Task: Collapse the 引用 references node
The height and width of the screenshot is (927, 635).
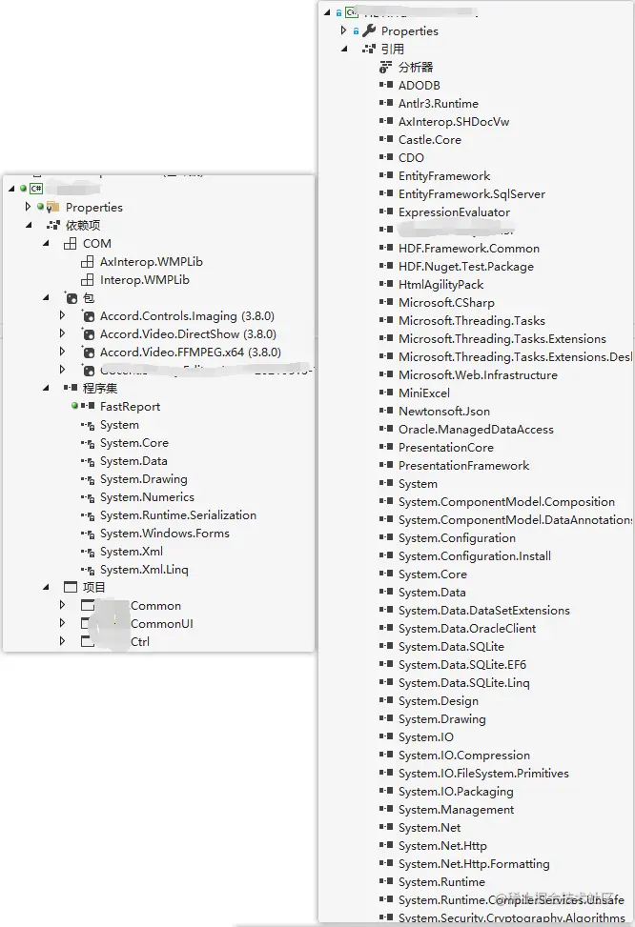Action: [344, 49]
